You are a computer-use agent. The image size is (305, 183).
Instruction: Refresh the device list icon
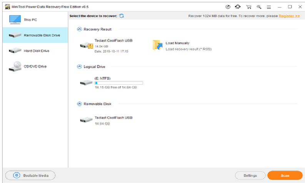(x=122, y=16)
